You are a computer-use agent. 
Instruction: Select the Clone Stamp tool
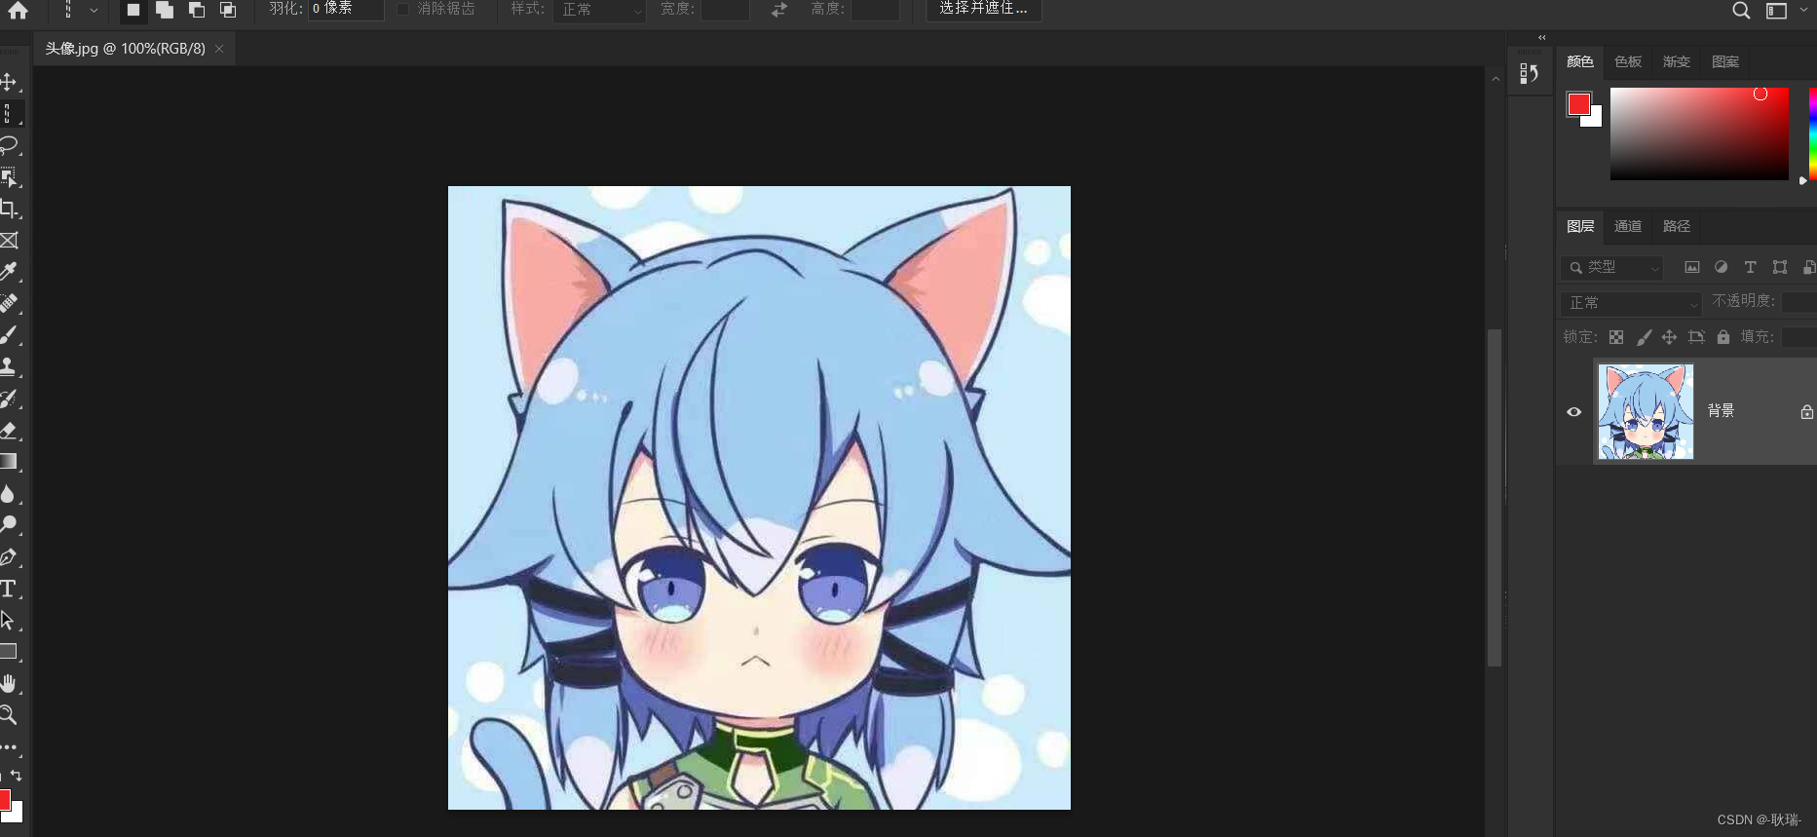coord(9,366)
